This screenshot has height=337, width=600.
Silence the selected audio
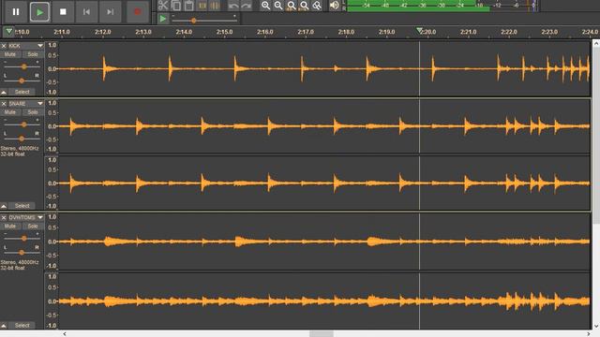pos(215,6)
